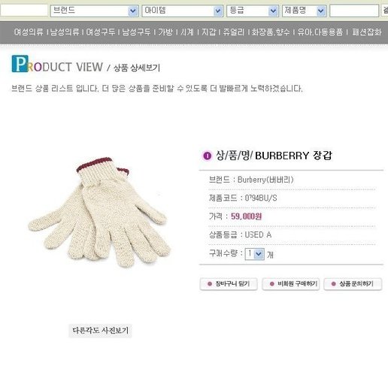Image resolution: width=388 pixels, height=366 pixels.
Task: Select the 패션잡화 fashion accessories menu
Action: tap(367, 32)
